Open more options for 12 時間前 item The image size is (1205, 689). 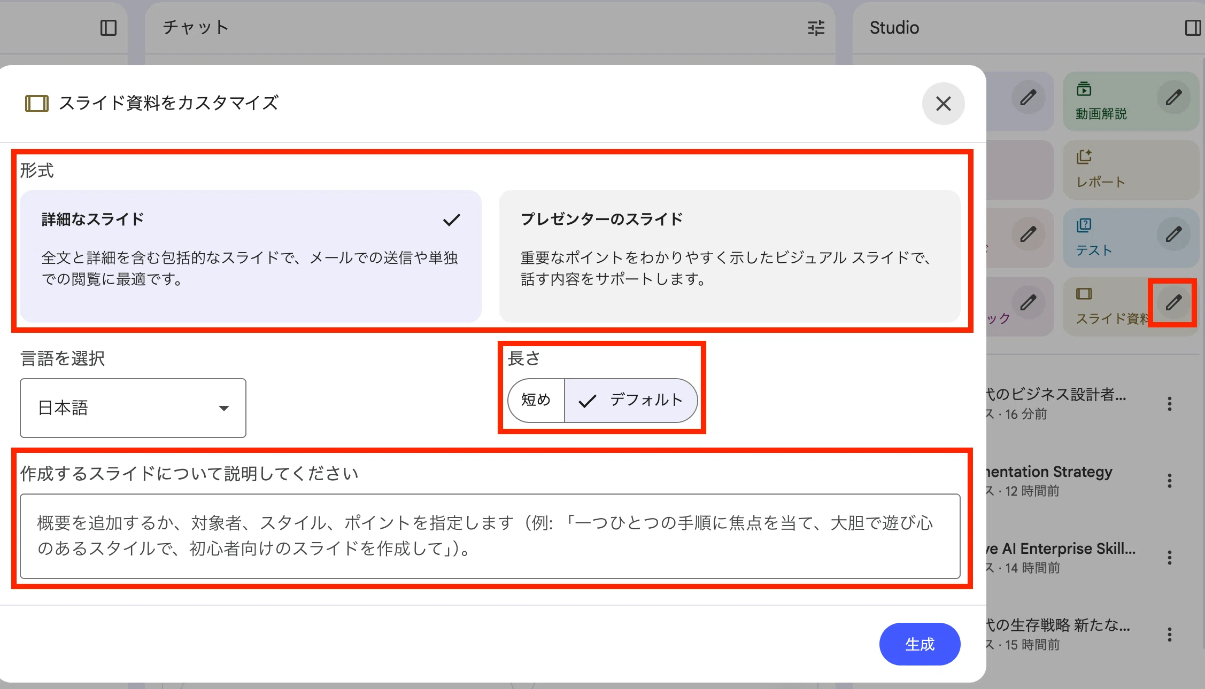click(x=1170, y=481)
